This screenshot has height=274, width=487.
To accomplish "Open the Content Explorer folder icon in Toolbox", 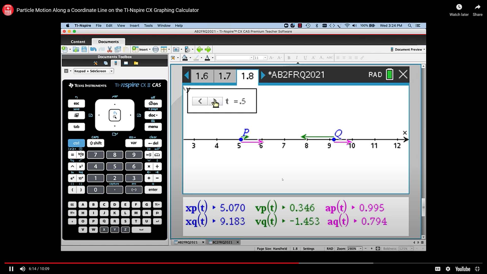I will click(x=136, y=63).
